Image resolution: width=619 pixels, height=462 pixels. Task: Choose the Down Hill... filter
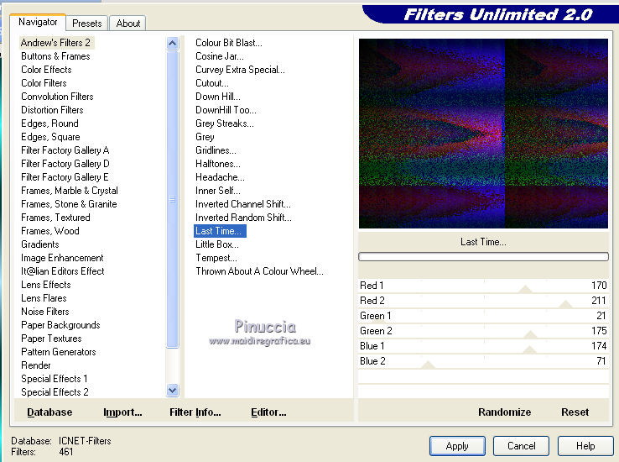(x=218, y=97)
